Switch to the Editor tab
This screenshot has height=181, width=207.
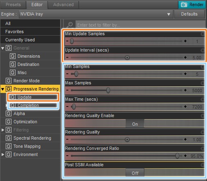[x=37, y=5]
